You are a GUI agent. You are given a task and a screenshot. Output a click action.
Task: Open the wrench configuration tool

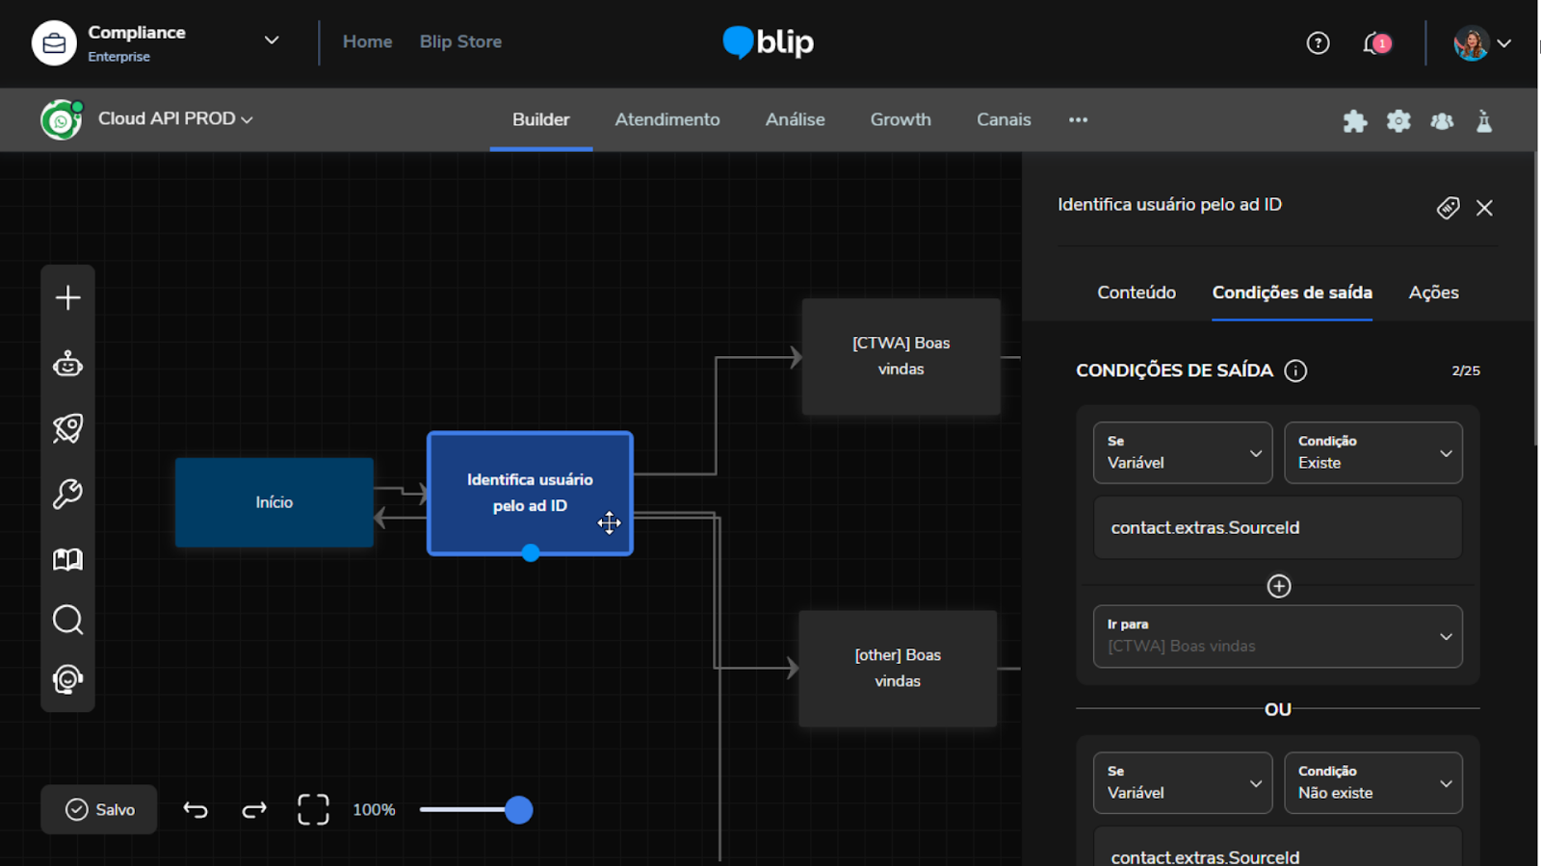[67, 494]
